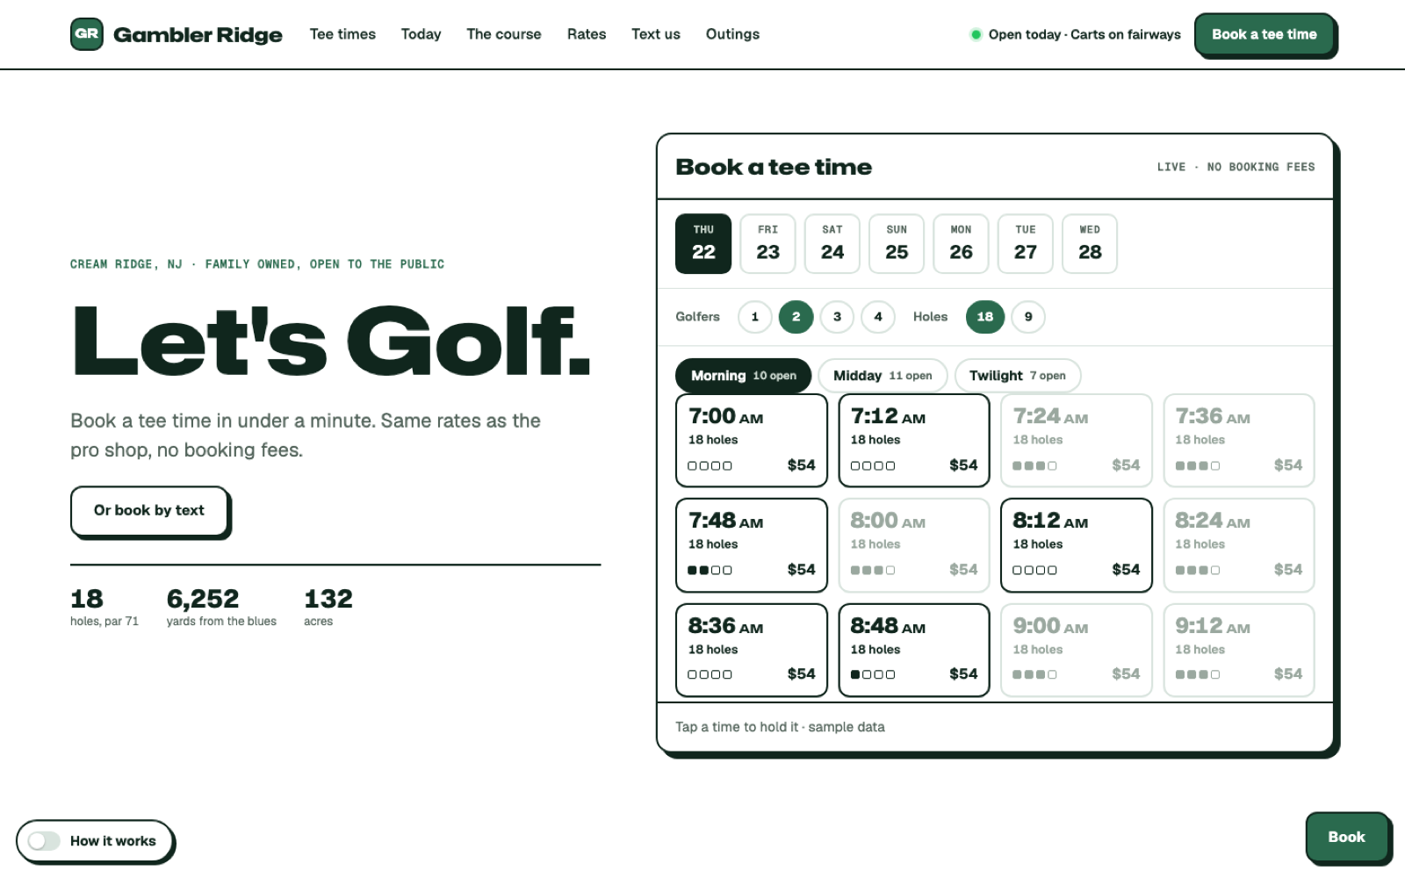Click the Book a tee time header button
The width and height of the screenshot is (1405, 878).
click(x=1264, y=35)
